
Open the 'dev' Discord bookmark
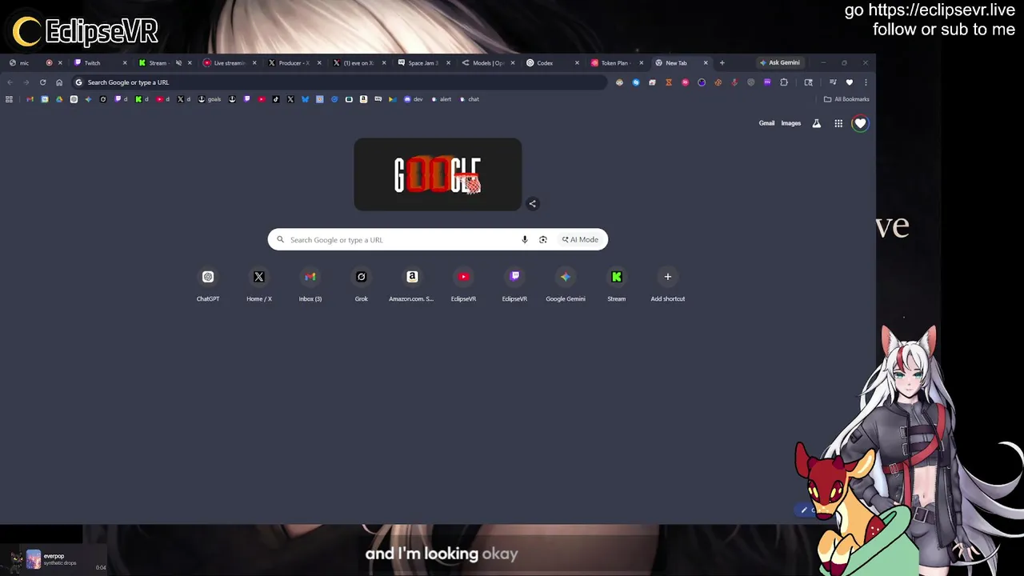tap(413, 99)
